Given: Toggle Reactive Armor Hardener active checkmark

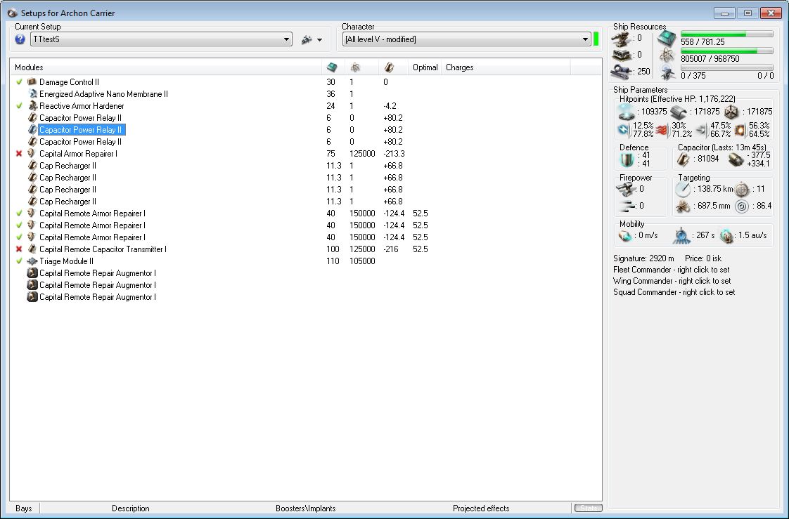Looking at the screenshot, I should coord(19,106).
